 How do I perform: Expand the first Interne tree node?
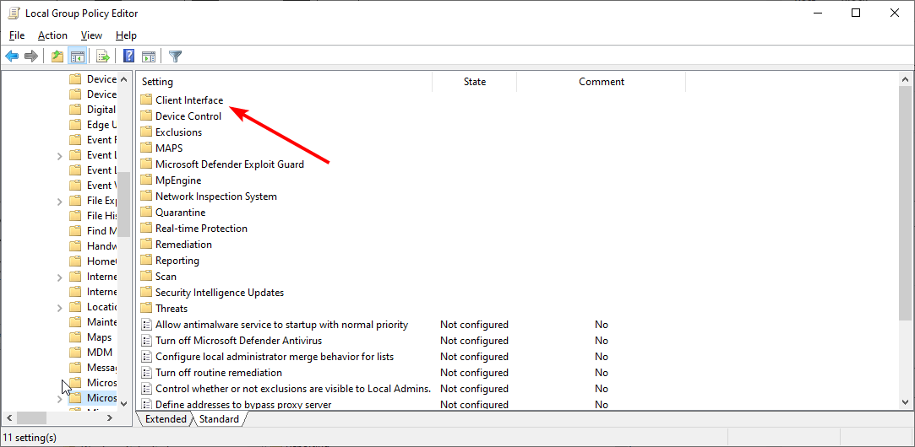59,277
